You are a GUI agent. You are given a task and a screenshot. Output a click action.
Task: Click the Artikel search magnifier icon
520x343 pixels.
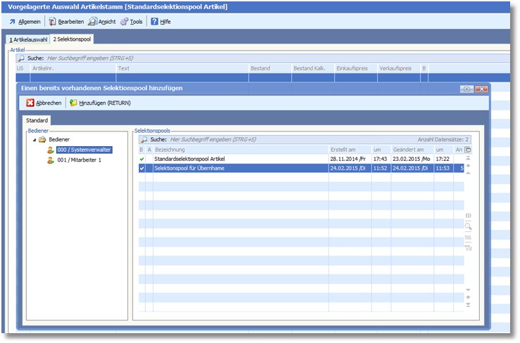click(x=20, y=58)
